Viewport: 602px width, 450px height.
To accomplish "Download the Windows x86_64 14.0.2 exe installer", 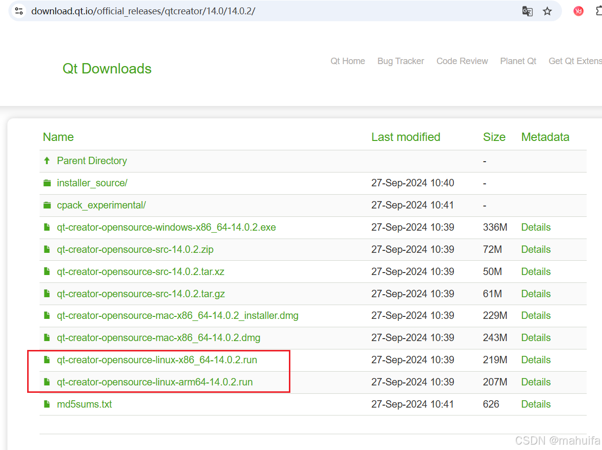I will pyautogui.click(x=166, y=227).
